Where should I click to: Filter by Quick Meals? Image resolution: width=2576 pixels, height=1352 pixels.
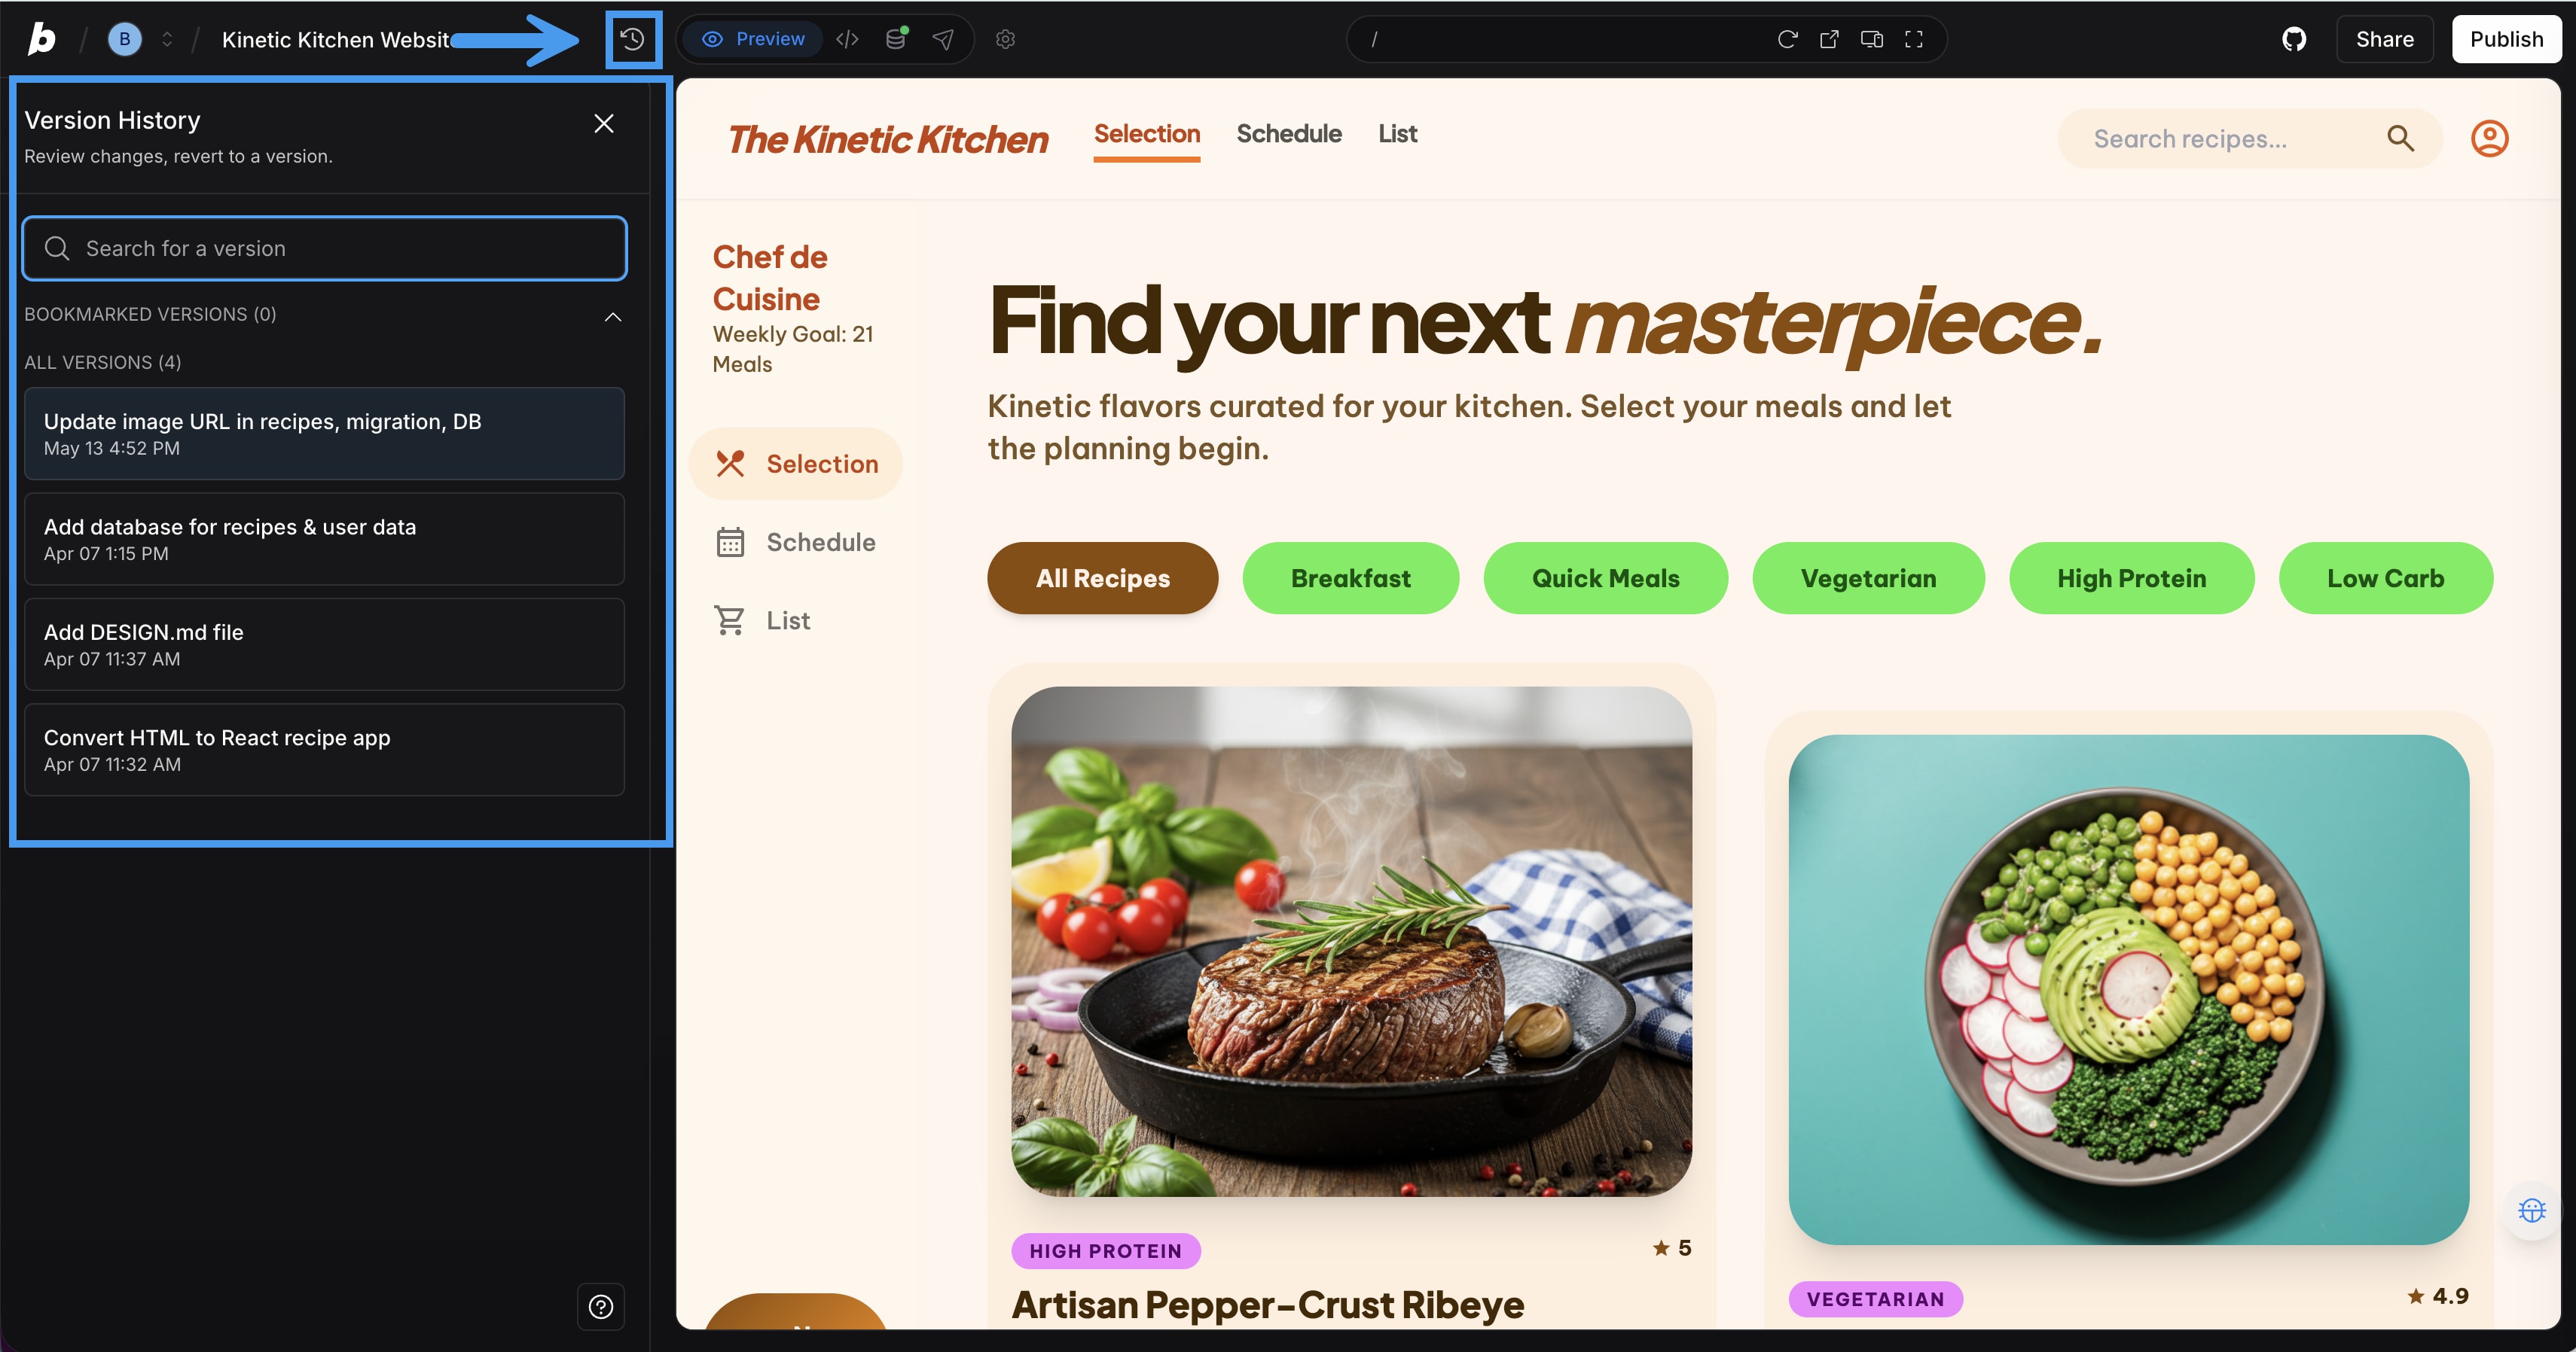(x=1606, y=577)
